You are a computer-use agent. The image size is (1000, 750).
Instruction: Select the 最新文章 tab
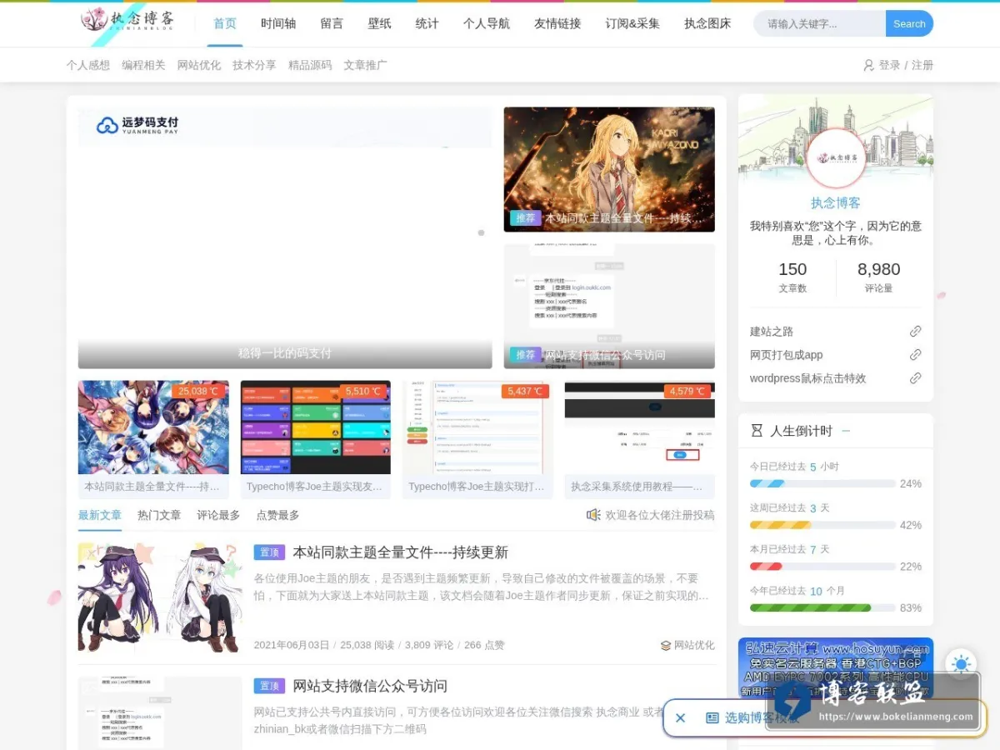[x=100, y=515]
